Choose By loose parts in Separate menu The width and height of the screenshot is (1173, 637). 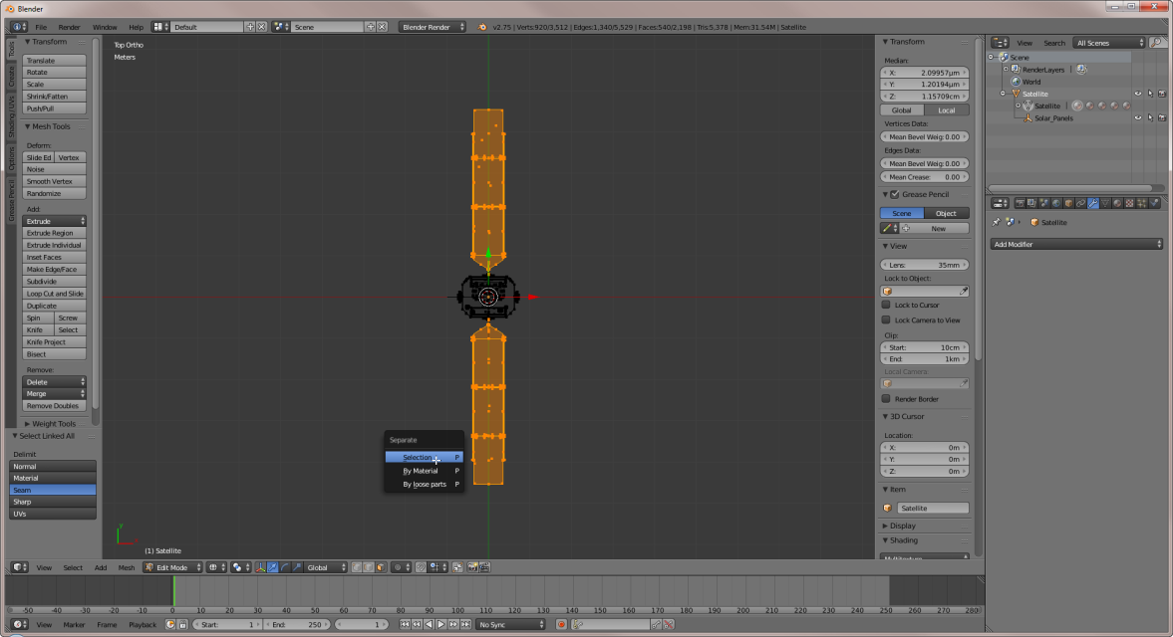tap(425, 484)
